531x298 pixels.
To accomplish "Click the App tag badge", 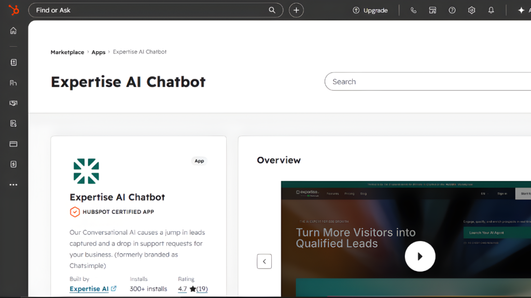I will click(x=199, y=161).
